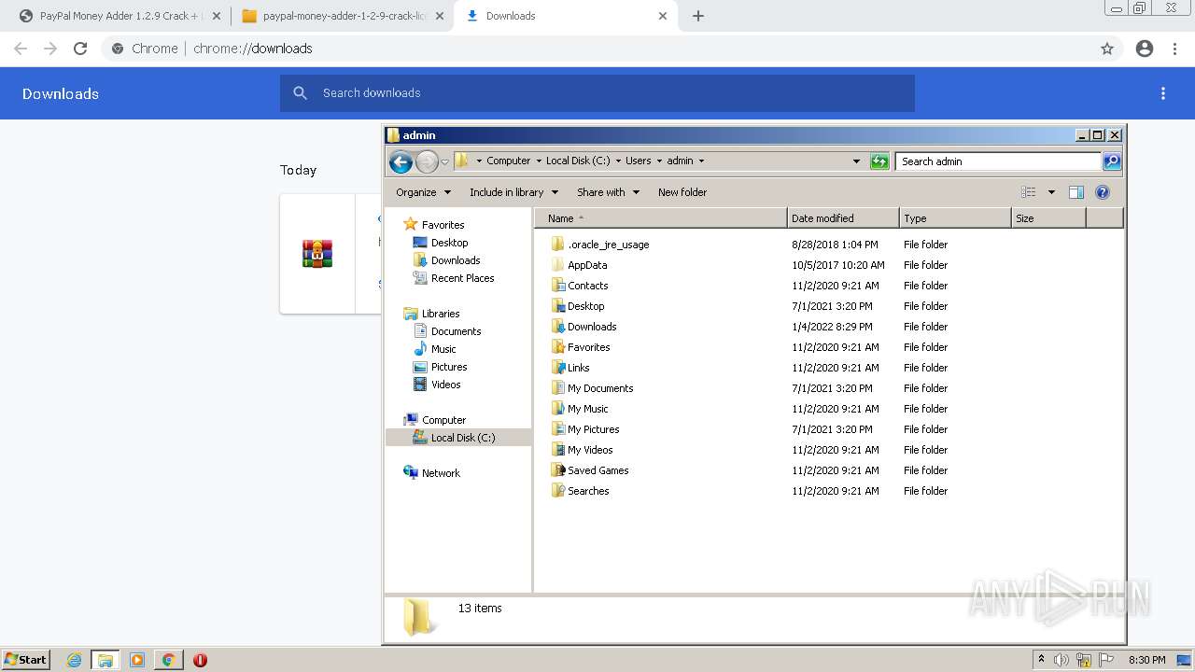Switch to paypal-money-adder-1-2-9-crack tab

342,16
